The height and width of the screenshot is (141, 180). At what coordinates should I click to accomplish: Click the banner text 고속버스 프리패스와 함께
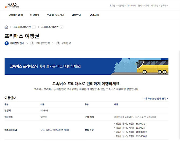point(45,66)
